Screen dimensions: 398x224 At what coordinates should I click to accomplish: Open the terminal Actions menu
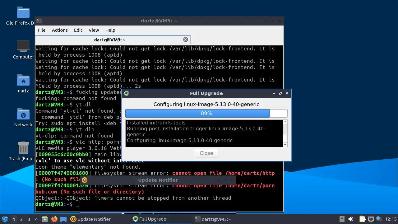pos(60,30)
